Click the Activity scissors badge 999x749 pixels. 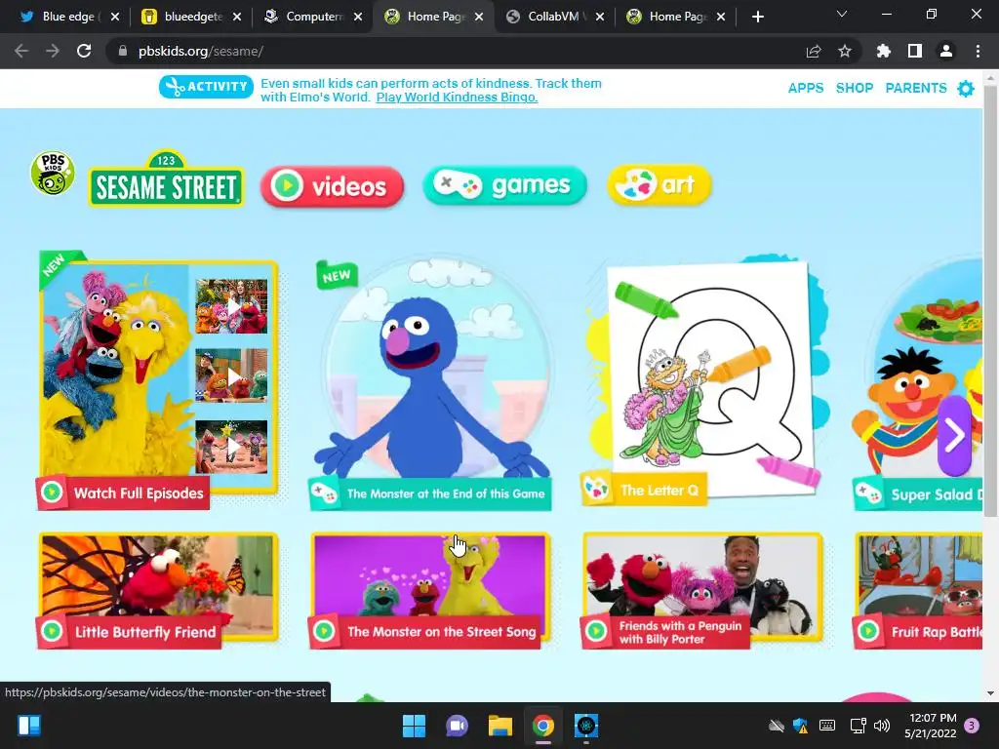point(207,87)
